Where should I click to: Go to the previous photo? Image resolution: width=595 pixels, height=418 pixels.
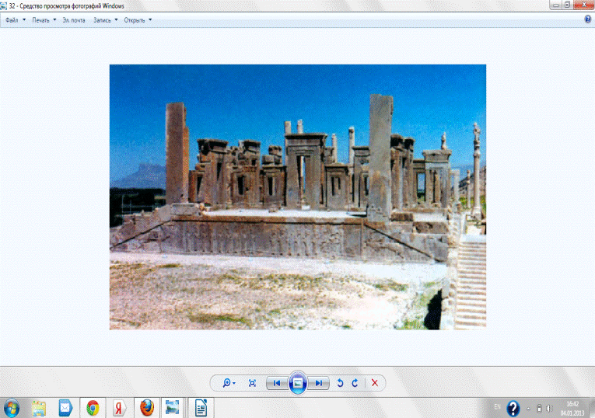(x=277, y=383)
